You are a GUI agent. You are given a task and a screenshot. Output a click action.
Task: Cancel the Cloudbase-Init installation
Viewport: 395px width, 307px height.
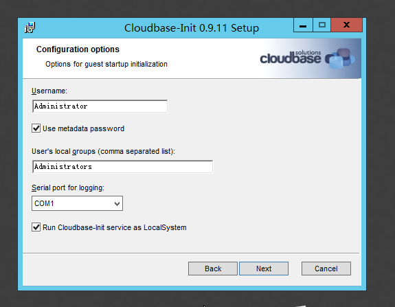click(x=326, y=269)
